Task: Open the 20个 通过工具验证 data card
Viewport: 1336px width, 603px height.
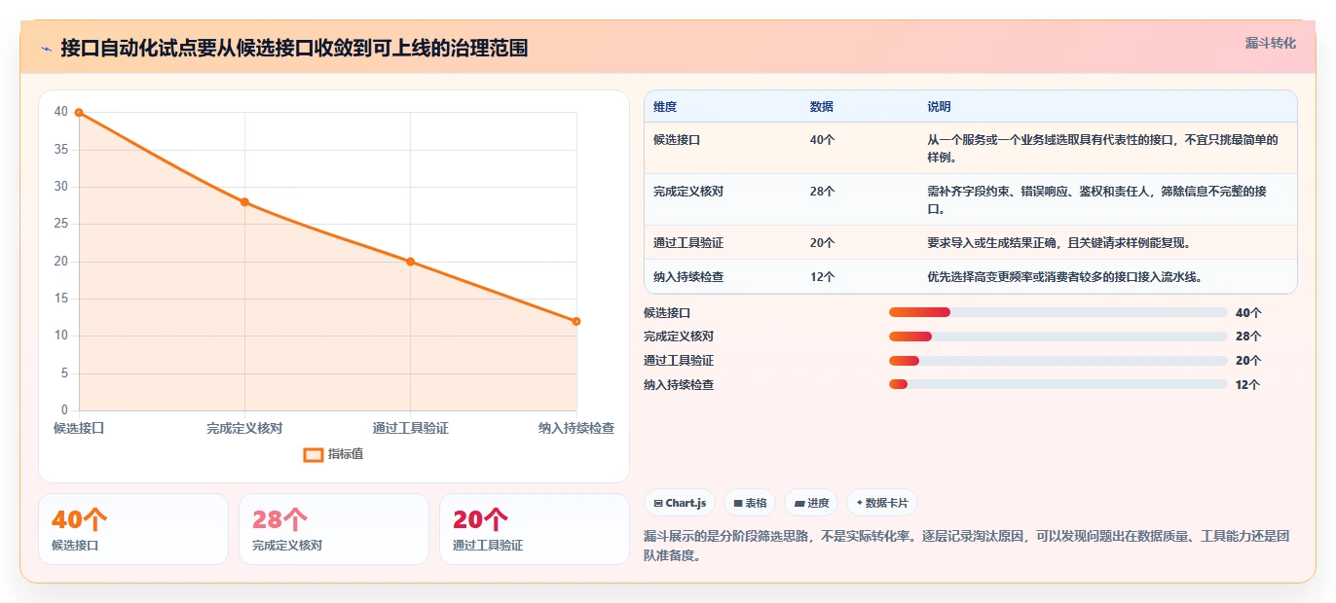Action: 535,529
